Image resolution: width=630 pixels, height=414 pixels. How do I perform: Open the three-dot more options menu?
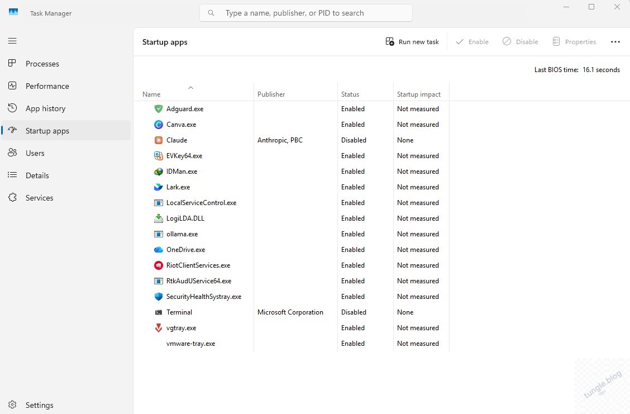click(615, 42)
